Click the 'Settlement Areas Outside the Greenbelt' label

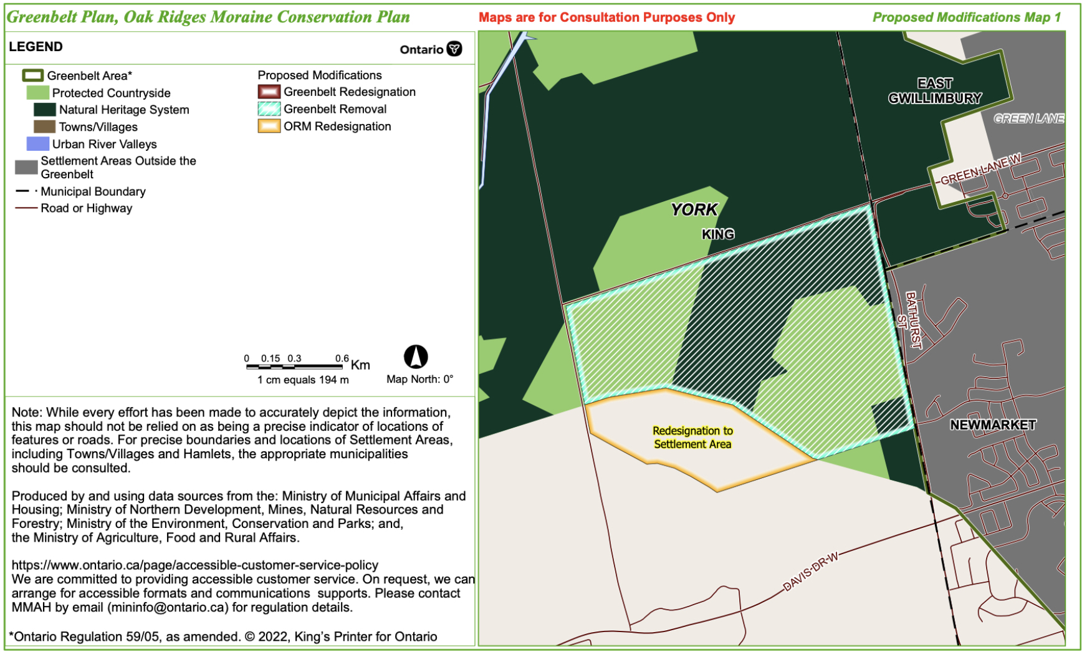pos(118,168)
